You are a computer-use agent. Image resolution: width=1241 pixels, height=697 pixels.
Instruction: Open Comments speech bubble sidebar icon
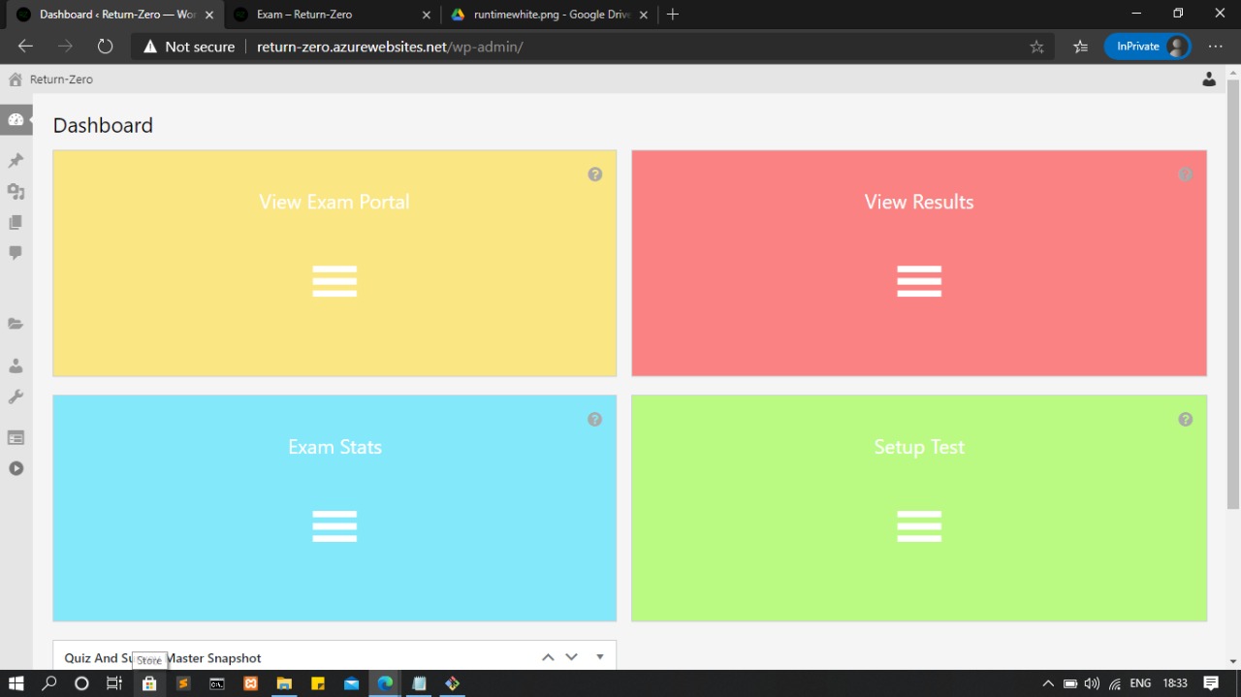click(x=16, y=253)
